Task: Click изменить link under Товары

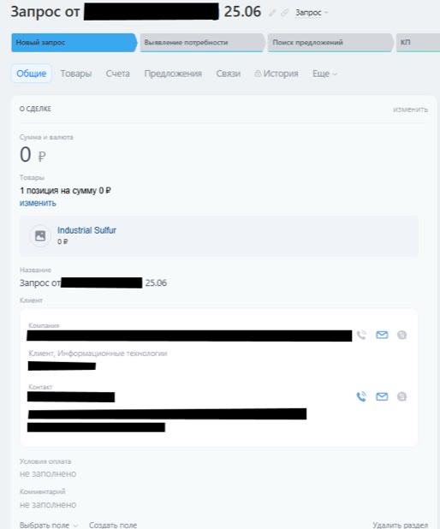Action: click(38, 203)
